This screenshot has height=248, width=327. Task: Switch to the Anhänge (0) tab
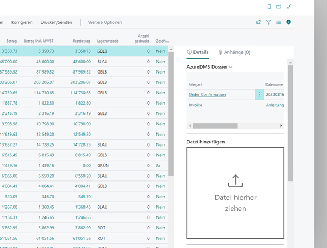(234, 52)
